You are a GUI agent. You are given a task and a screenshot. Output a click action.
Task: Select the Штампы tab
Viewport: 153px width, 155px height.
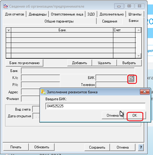(x=135, y=14)
